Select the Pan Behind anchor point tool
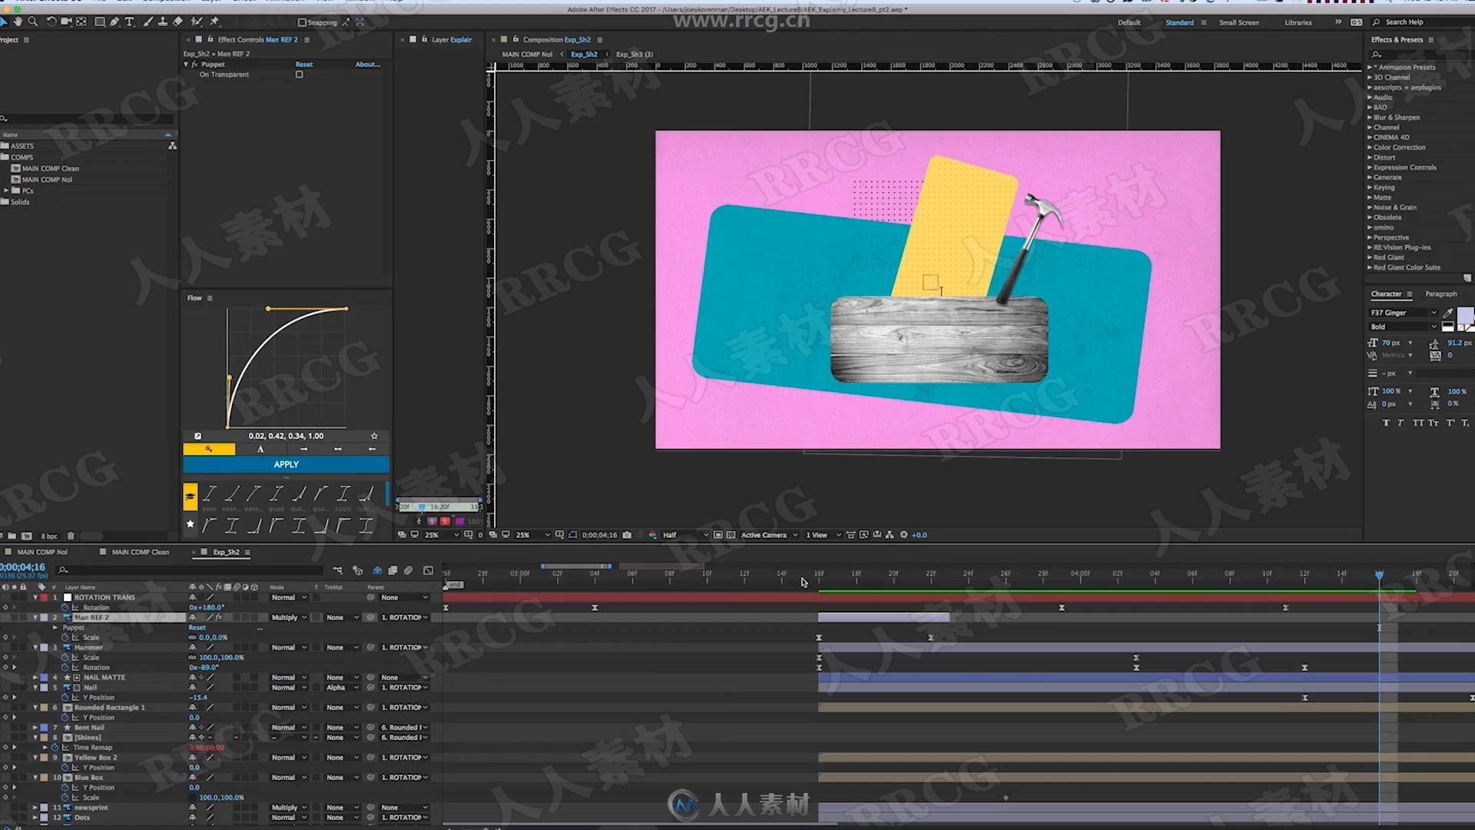1475x830 pixels. coord(81,22)
